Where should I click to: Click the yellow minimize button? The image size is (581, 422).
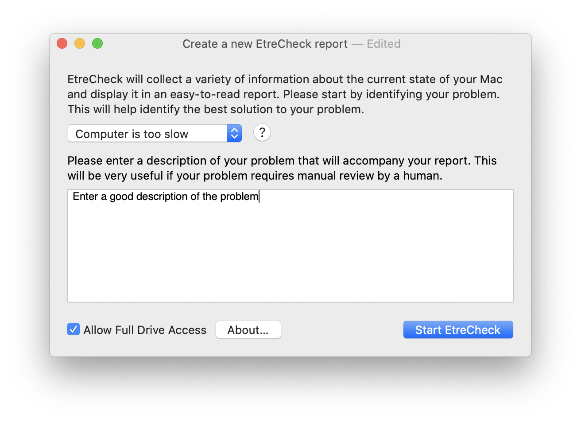point(80,43)
